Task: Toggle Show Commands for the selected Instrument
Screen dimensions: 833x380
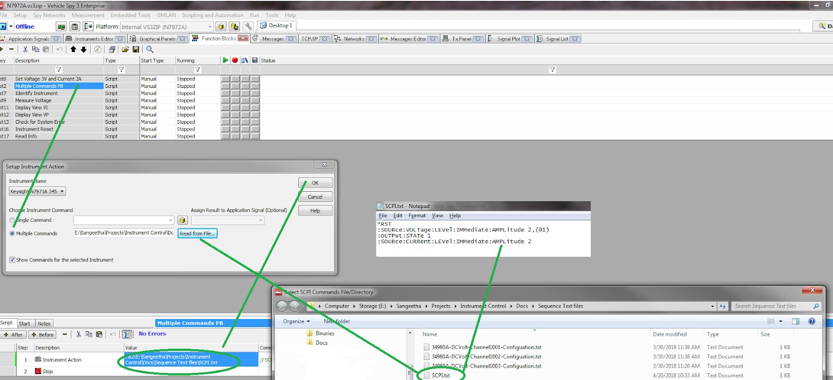Action: (12, 260)
